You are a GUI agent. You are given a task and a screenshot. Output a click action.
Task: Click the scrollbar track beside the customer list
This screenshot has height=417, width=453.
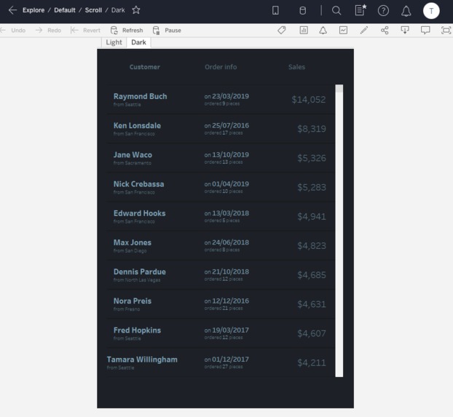click(339, 234)
